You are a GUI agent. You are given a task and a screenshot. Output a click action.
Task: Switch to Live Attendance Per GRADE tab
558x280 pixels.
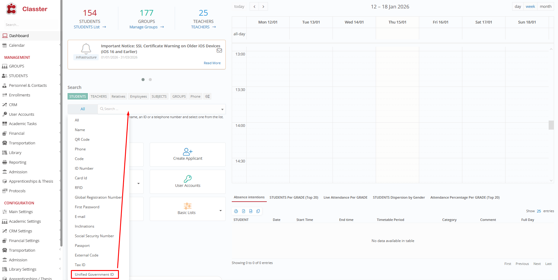(x=345, y=198)
